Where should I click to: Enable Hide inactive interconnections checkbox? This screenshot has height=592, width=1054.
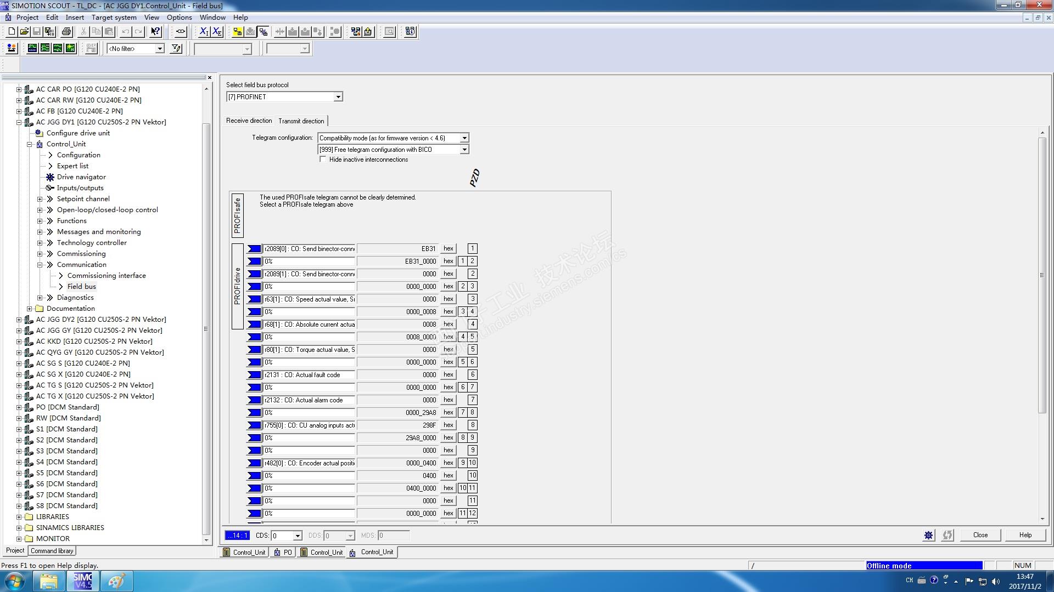pos(323,160)
